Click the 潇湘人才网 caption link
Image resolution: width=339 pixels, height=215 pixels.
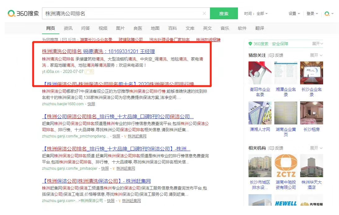(x=260, y=129)
